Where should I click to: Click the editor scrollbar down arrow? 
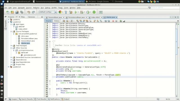point(177,96)
